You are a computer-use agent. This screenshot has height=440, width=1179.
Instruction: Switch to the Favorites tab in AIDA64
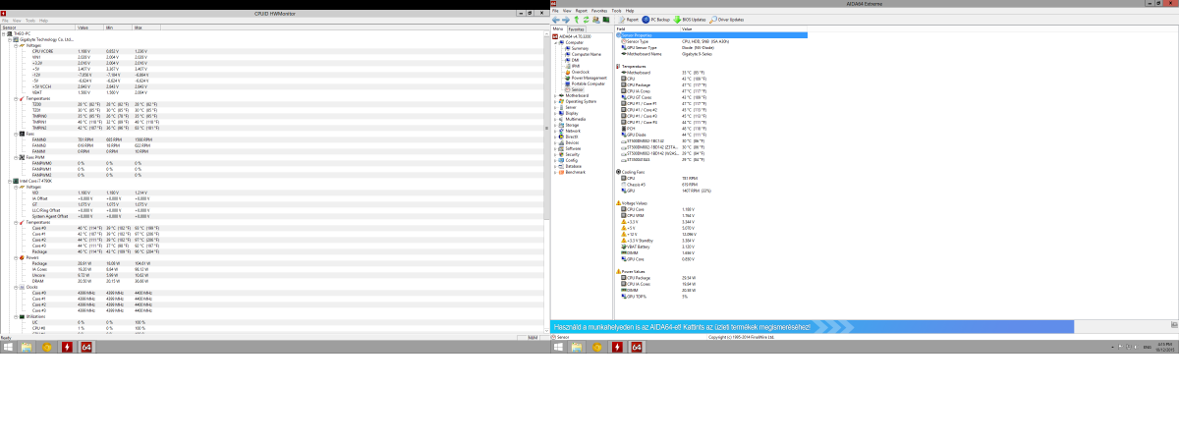pyautogui.click(x=577, y=29)
